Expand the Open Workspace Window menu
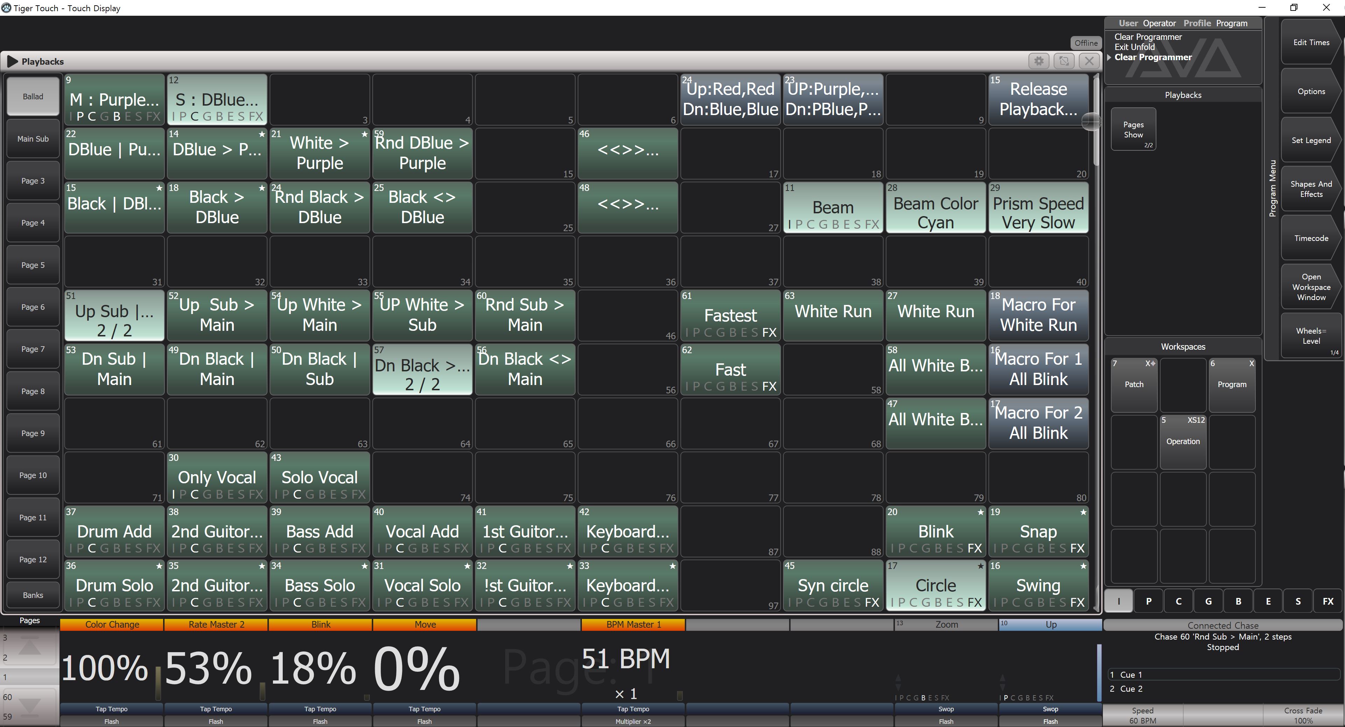The width and height of the screenshot is (1345, 727). (x=1311, y=287)
